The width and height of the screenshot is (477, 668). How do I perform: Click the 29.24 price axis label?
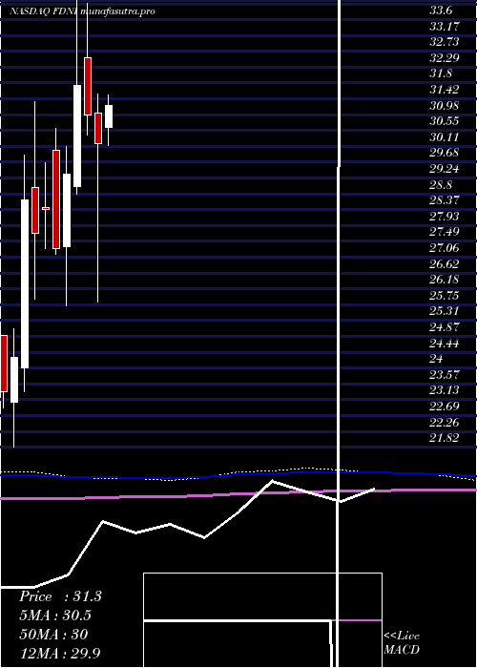pyautogui.click(x=445, y=169)
